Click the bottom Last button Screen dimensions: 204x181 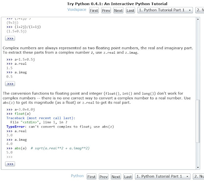tap(128, 177)
